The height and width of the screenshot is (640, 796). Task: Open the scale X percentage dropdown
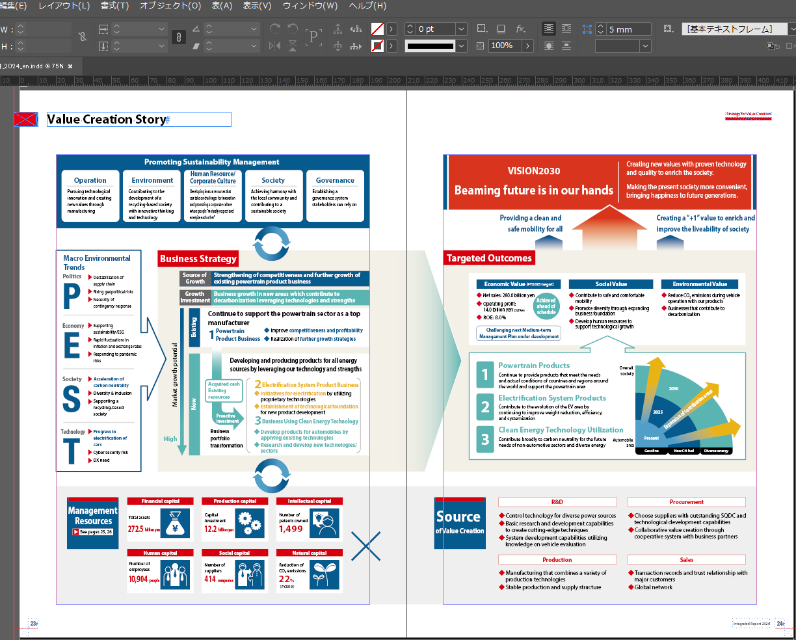tap(162, 29)
